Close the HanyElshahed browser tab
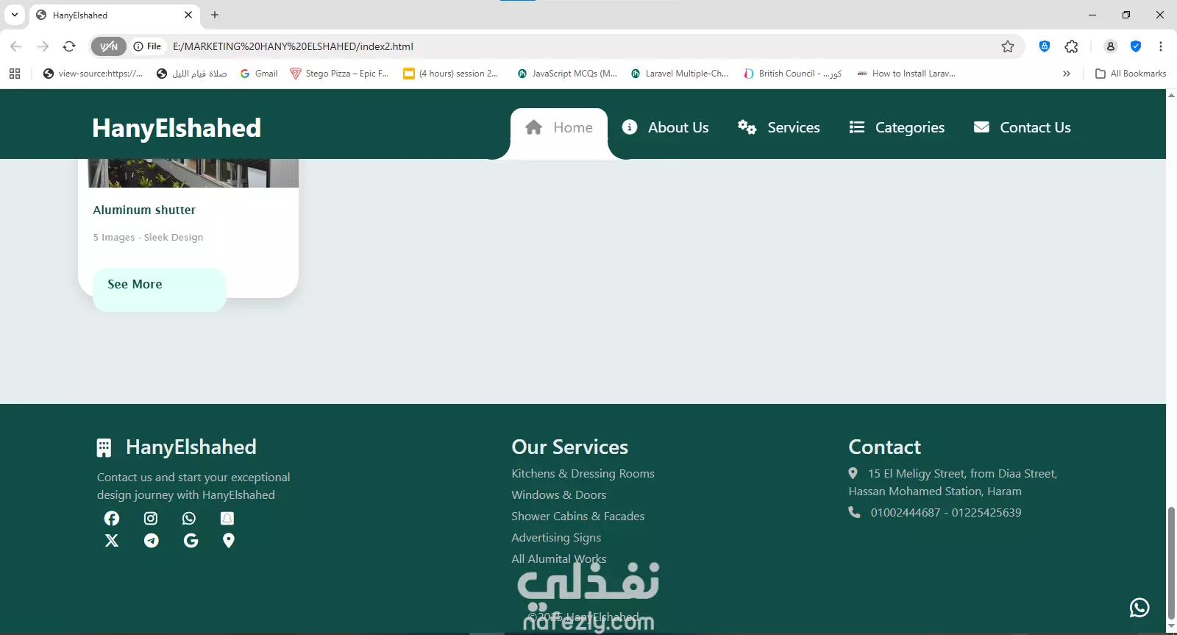Image resolution: width=1177 pixels, height=635 pixels. 188,15
